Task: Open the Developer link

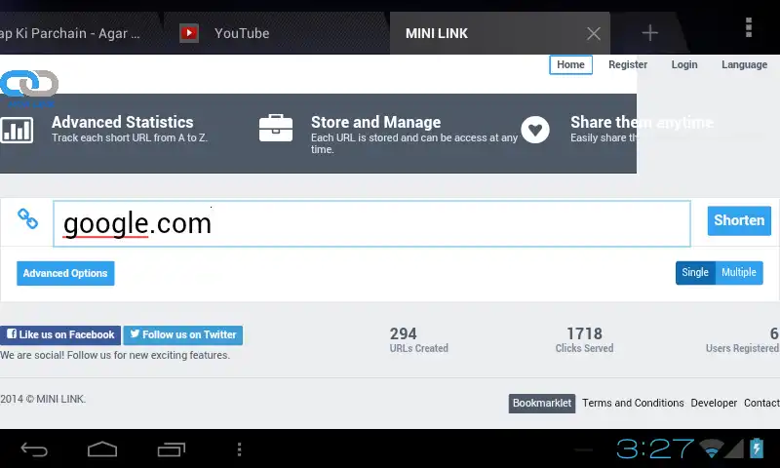Action: 714,403
